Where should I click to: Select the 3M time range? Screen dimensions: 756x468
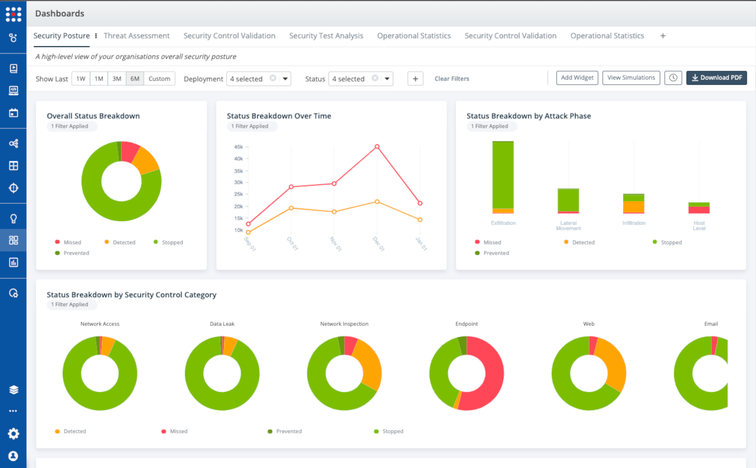[x=117, y=78]
